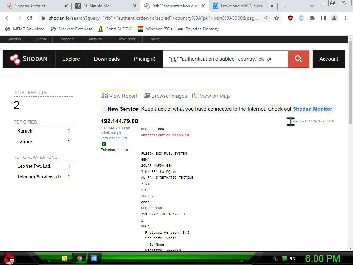Close the 10 Minute Mail tab
This screenshot has height=265, width=353.
pos(135,6)
